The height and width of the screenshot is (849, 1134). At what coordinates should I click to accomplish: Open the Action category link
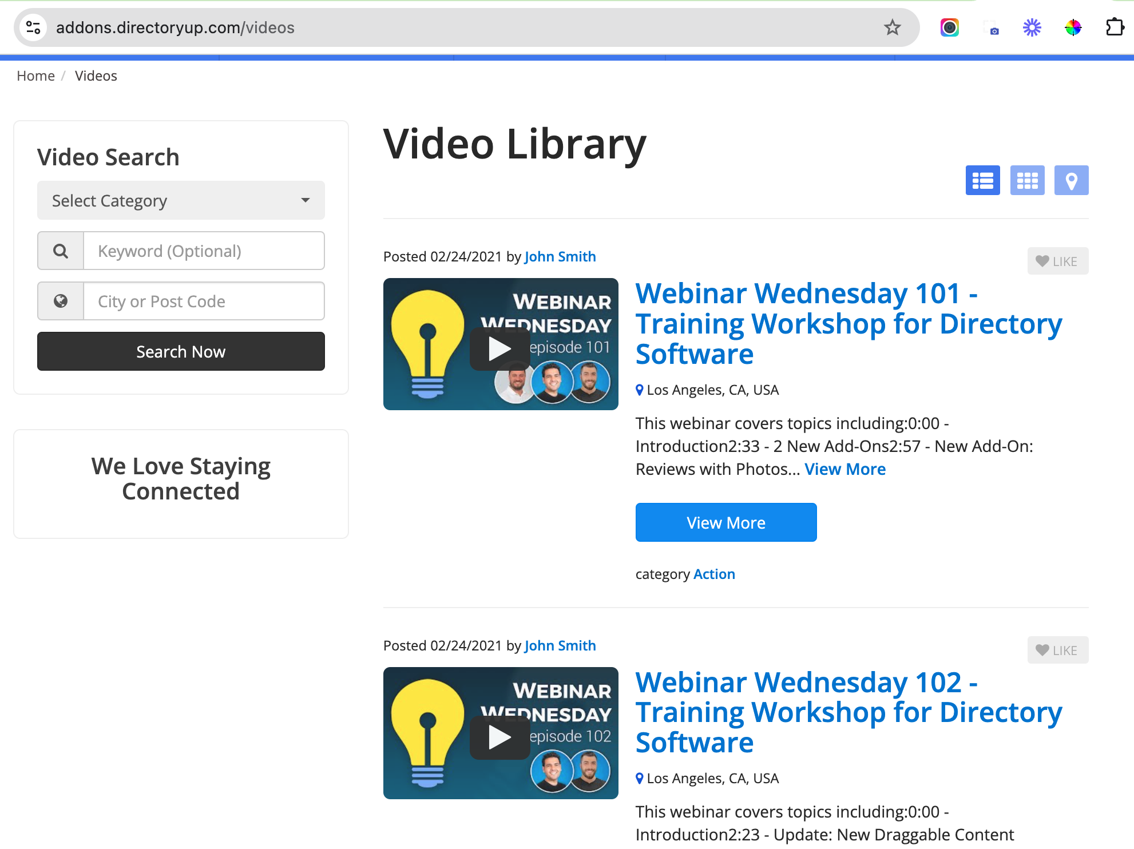tap(714, 574)
